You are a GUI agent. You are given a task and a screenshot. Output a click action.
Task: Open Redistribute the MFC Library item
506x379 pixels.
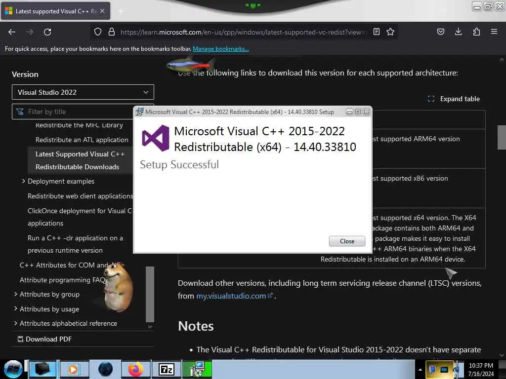[79, 125]
